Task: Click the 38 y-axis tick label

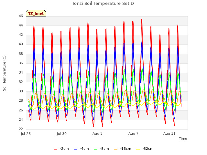Action: tap(21, 54)
